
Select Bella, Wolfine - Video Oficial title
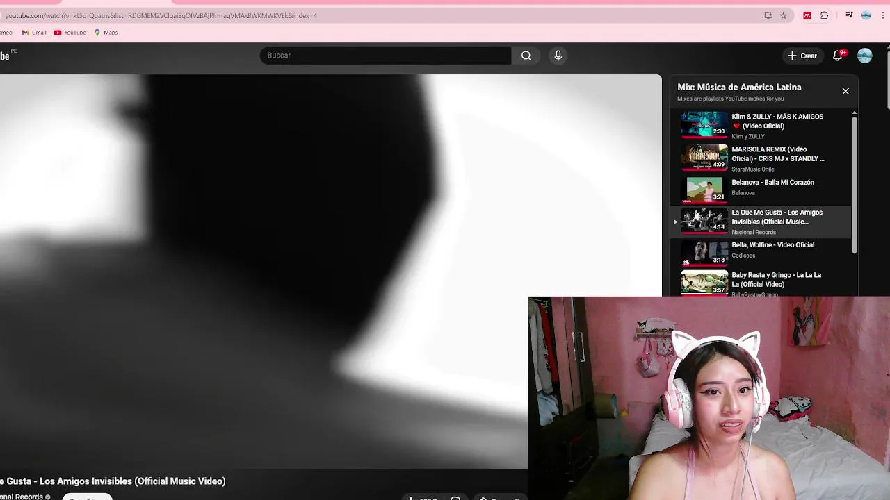[x=772, y=244]
